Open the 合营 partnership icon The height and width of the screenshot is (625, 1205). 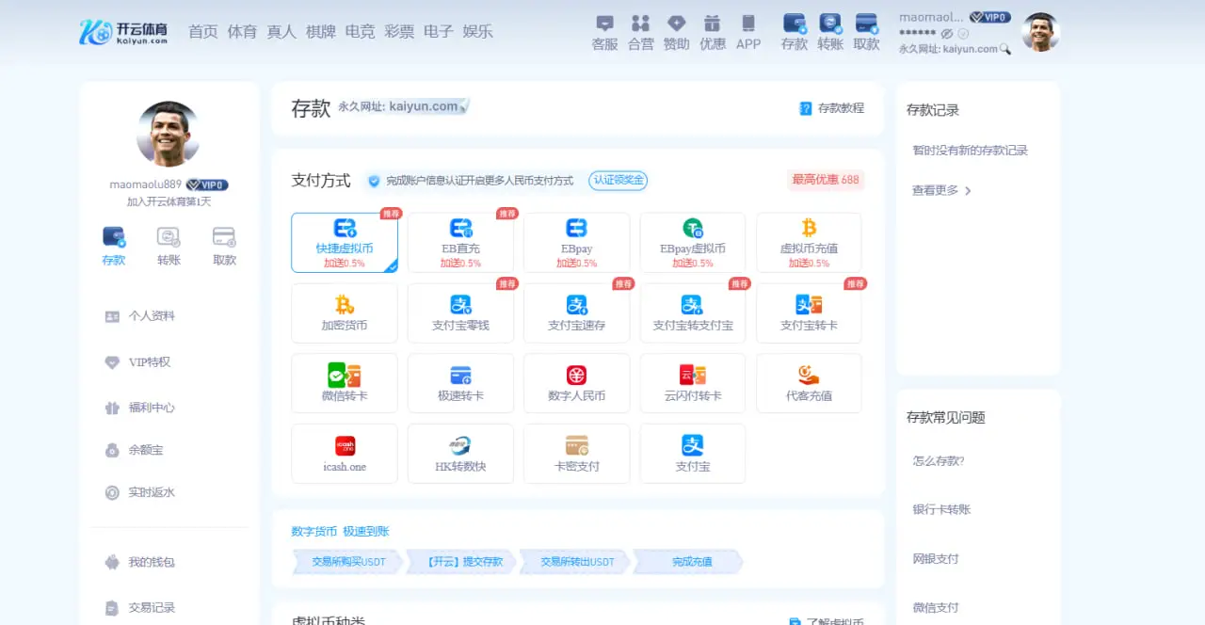pos(640,32)
